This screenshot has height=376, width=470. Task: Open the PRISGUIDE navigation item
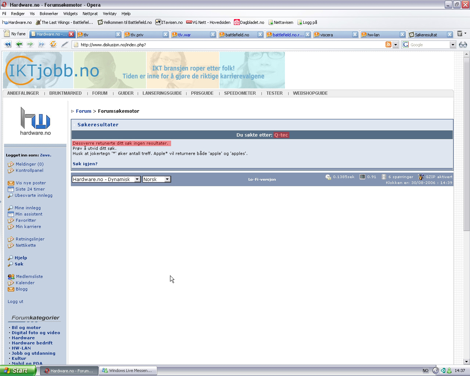coord(202,93)
